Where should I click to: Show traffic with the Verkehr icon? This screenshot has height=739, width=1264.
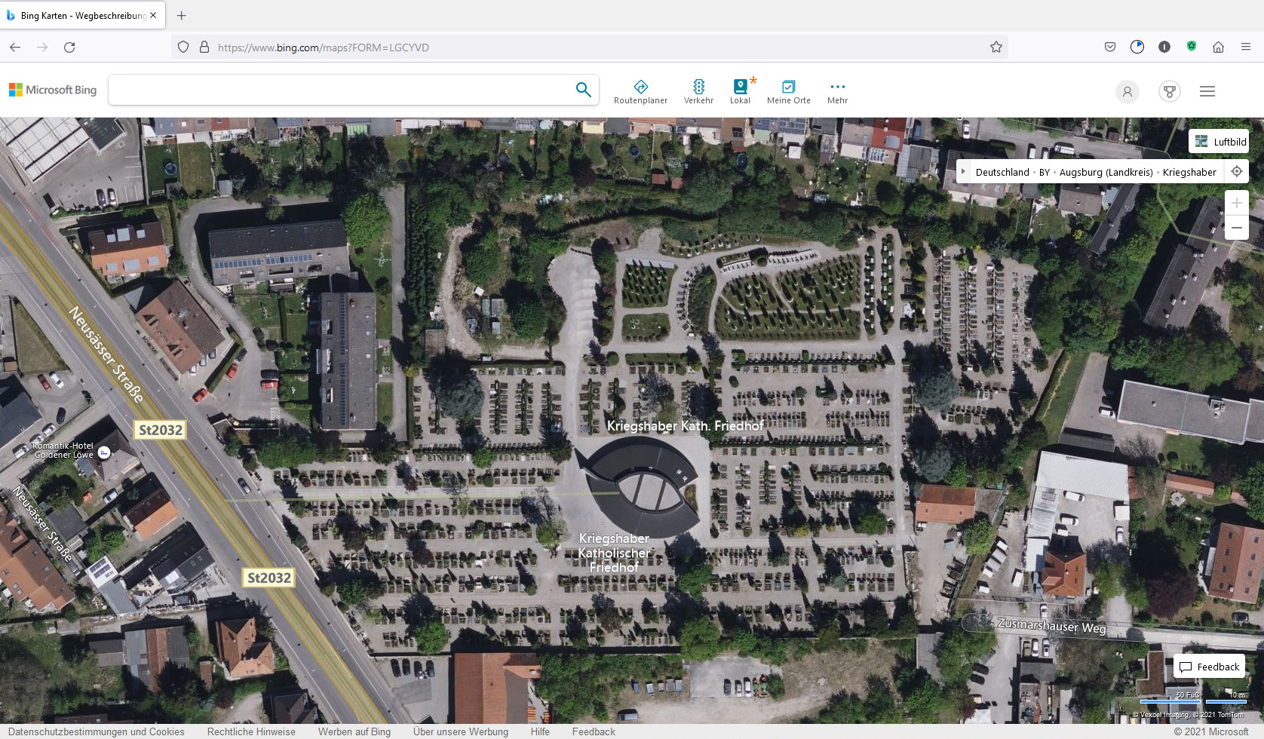tap(698, 91)
